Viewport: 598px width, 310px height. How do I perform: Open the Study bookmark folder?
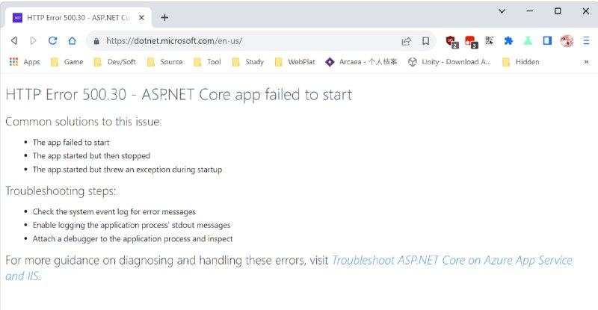[248, 62]
